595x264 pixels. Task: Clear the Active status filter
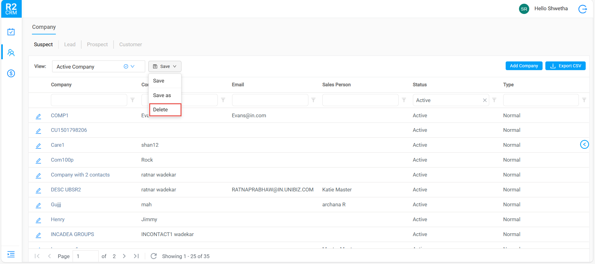(x=485, y=100)
